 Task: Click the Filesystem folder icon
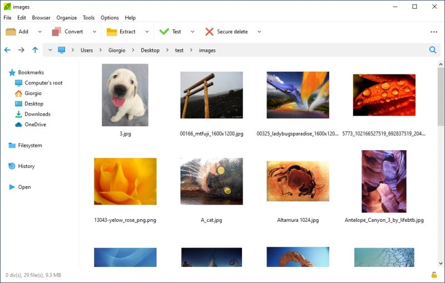click(12, 146)
